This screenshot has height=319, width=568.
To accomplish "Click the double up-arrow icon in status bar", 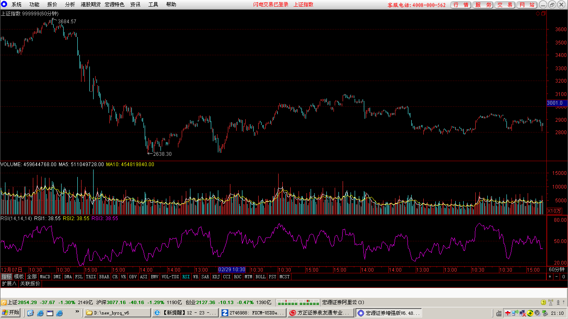I will (x=558, y=302).
